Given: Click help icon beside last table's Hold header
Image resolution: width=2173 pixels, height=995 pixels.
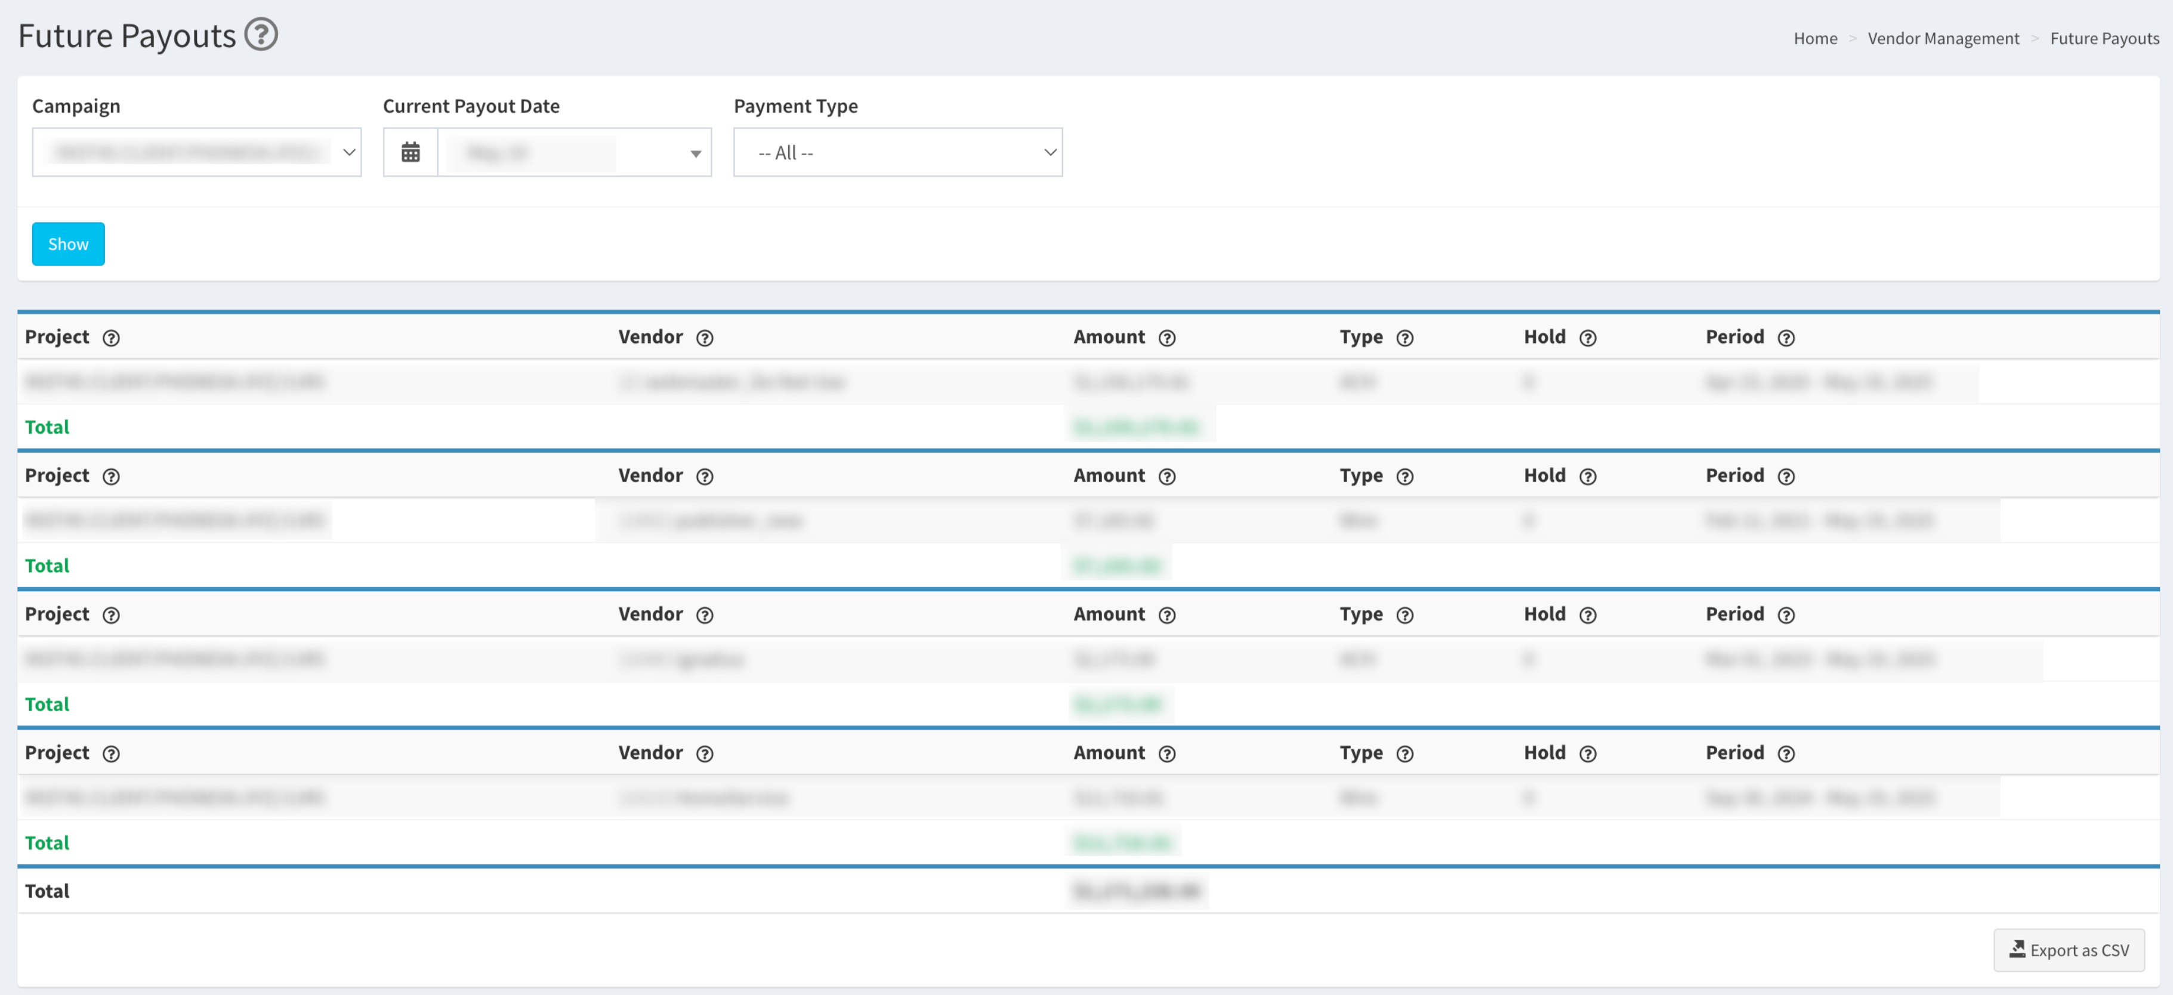Looking at the screenshot, I should 1588,754.
